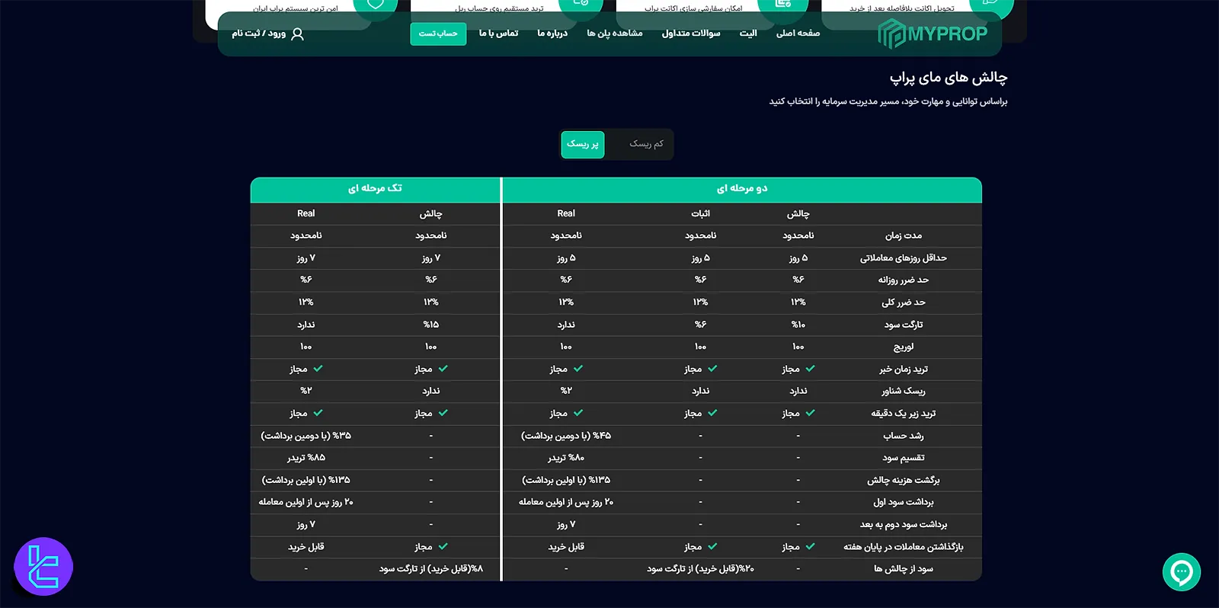Click the اثبات column header
This screenshot has height=608, width=1219.
[x=700, y=213]
